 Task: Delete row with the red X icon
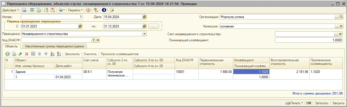[27, 54]
